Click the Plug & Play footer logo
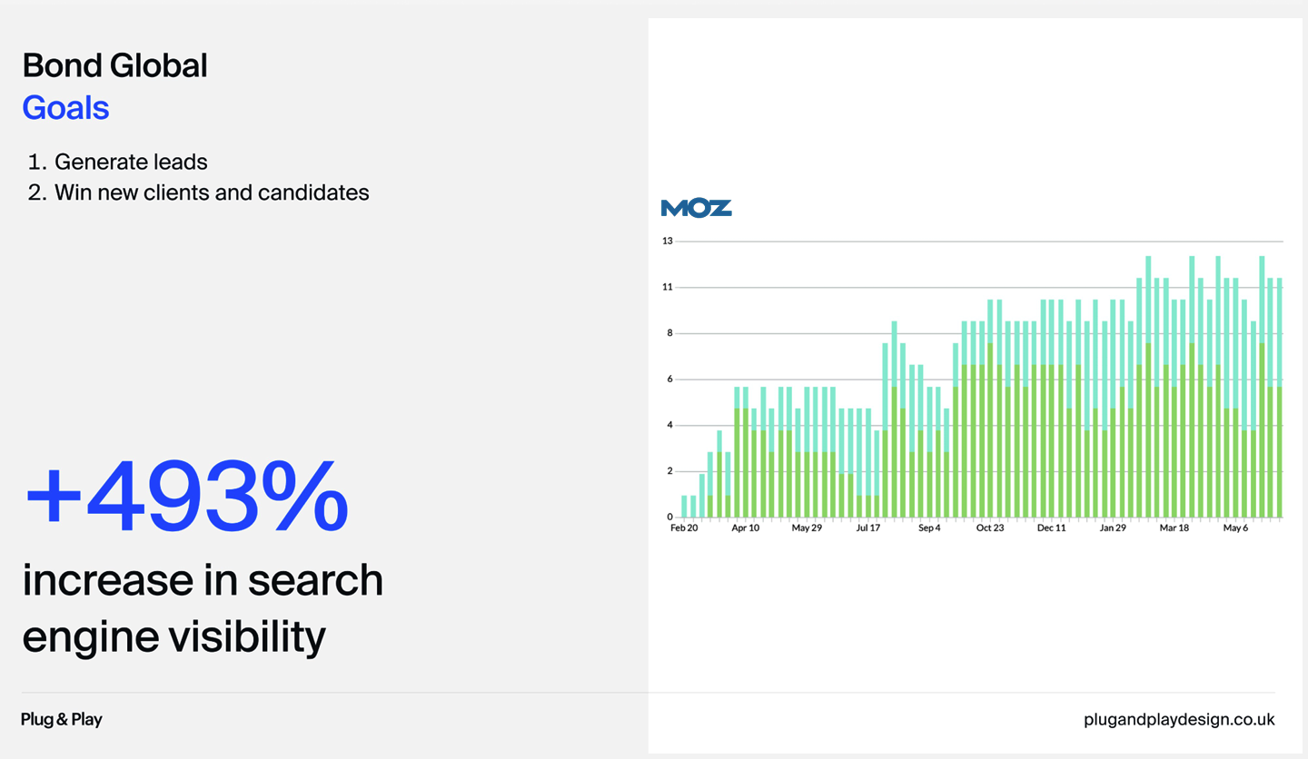This screenshot has height=759, width=1308. (x=62, y=719)
